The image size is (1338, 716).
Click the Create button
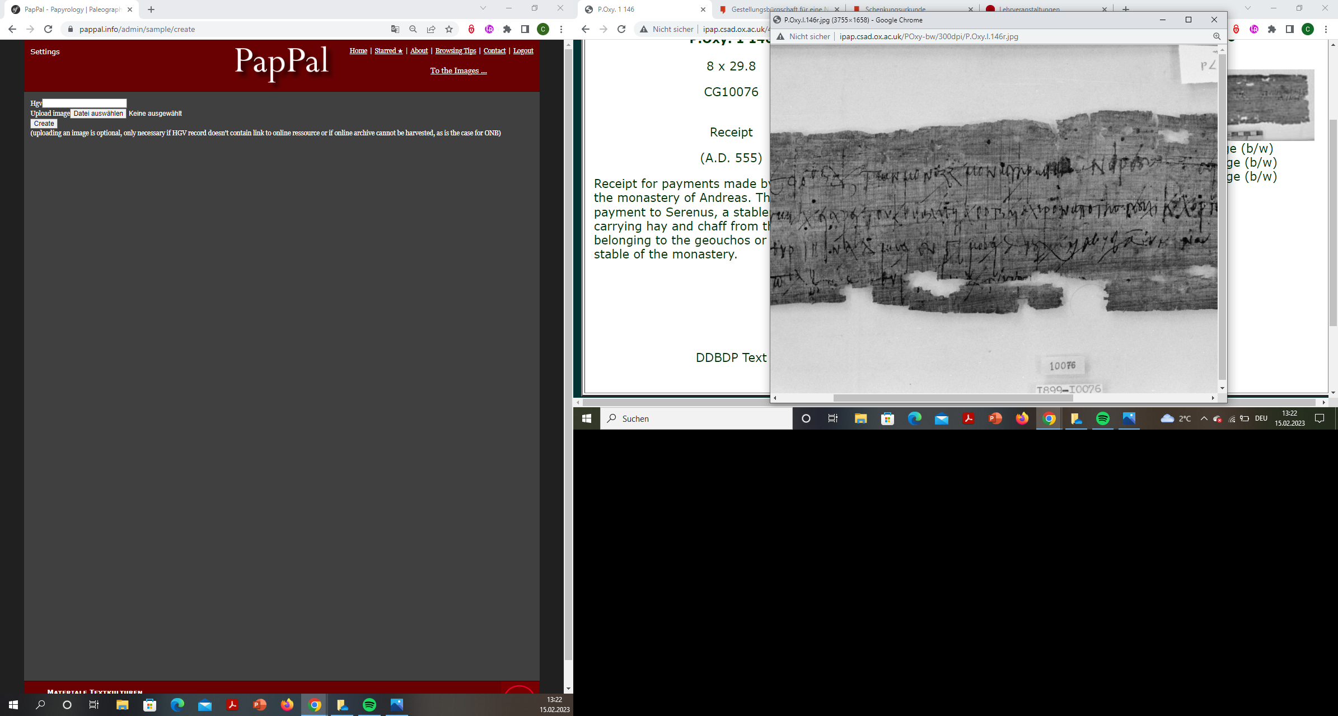point(44,124)
